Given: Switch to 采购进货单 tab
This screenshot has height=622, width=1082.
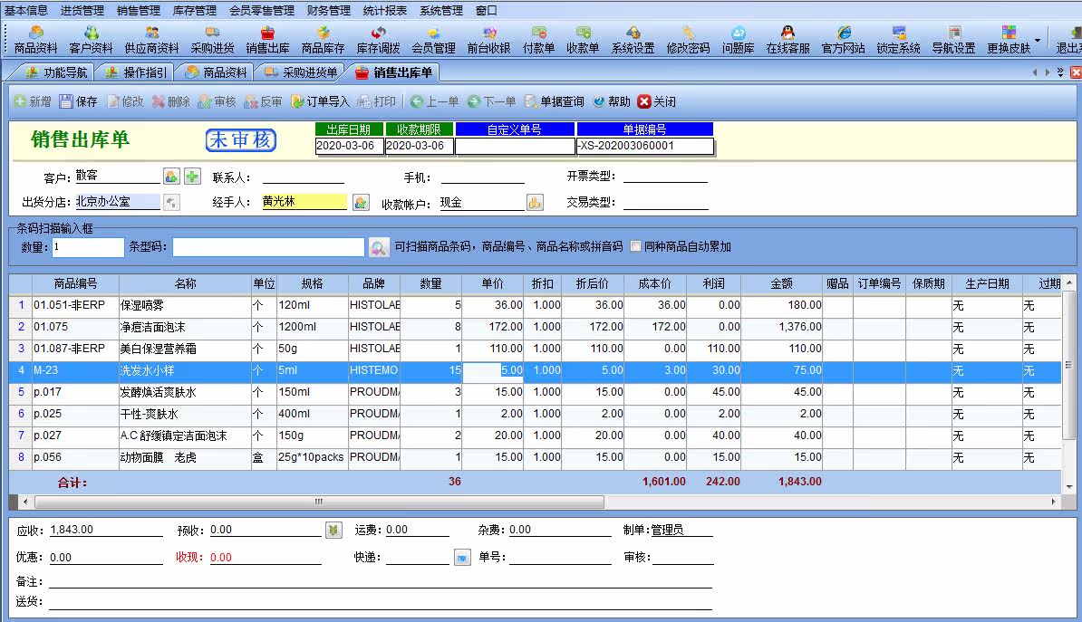Looking at the screenshot, I should pos(301,72).
